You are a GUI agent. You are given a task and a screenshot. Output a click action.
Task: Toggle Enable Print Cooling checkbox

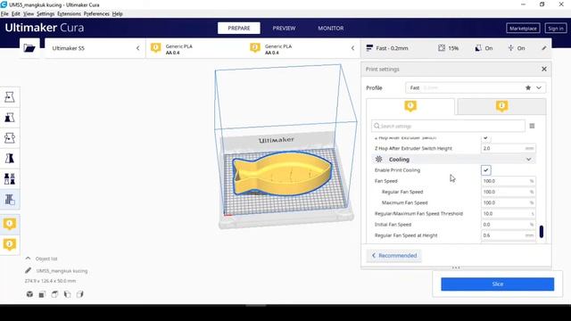click(485, 170)
